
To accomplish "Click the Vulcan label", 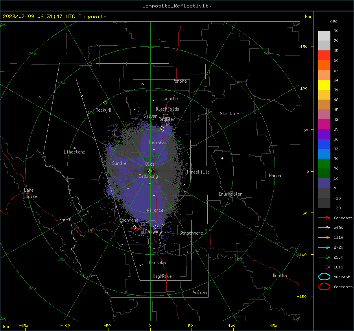I will 200,292.
